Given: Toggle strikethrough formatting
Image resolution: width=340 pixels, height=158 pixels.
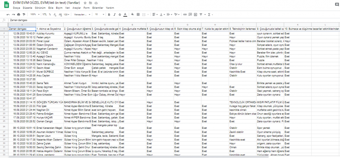Looking at the screenshot, I should tap(119, 15).
